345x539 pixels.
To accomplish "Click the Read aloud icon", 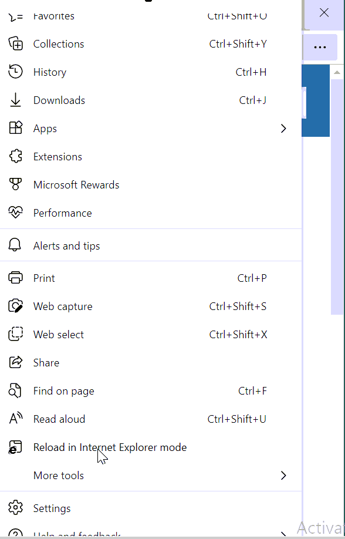I will pyautogui.click(x=15, y=419).
